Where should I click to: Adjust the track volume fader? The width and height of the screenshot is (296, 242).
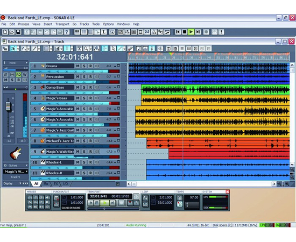(x=8, y=106)
